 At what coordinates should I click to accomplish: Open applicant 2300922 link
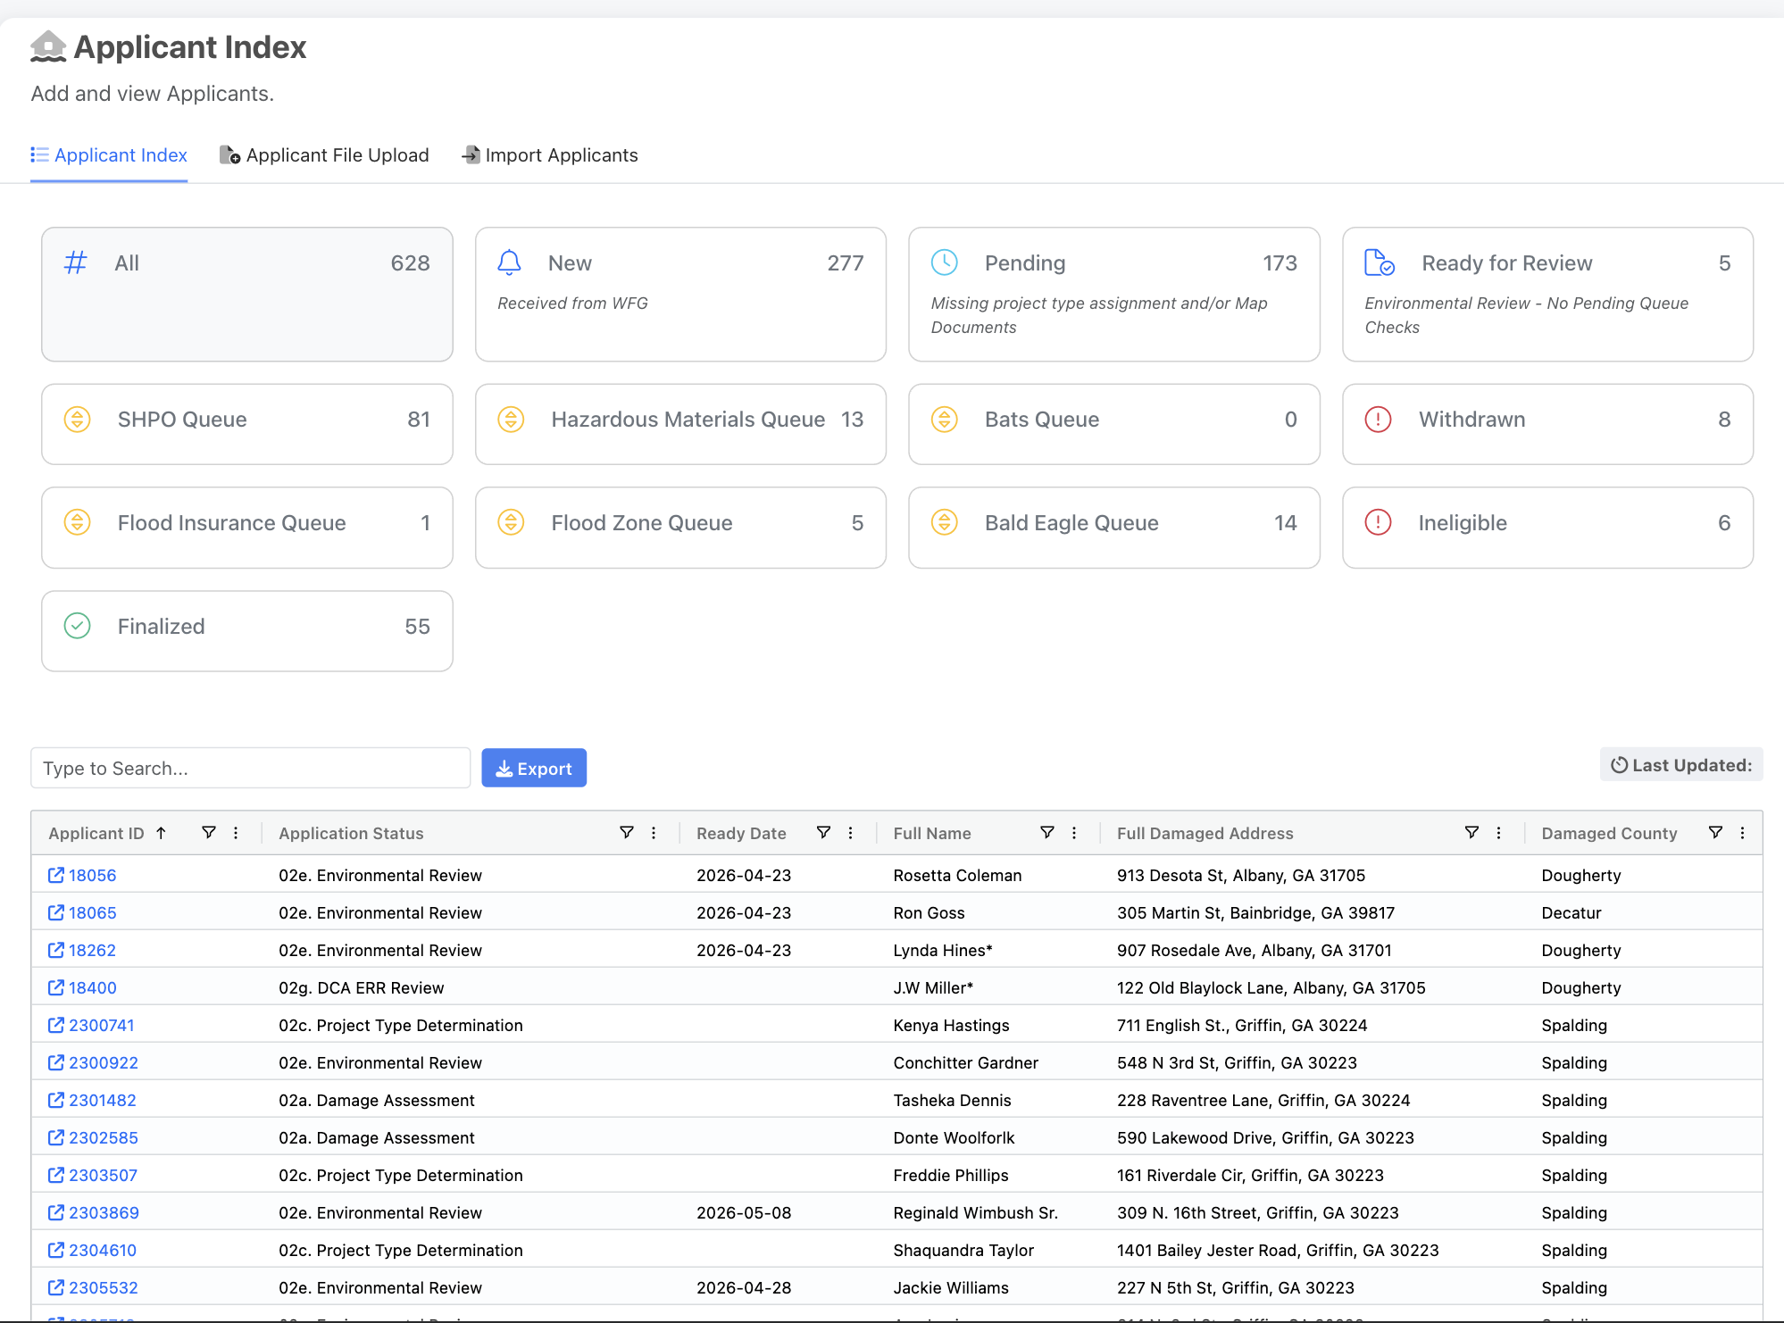pos(93,1062)
